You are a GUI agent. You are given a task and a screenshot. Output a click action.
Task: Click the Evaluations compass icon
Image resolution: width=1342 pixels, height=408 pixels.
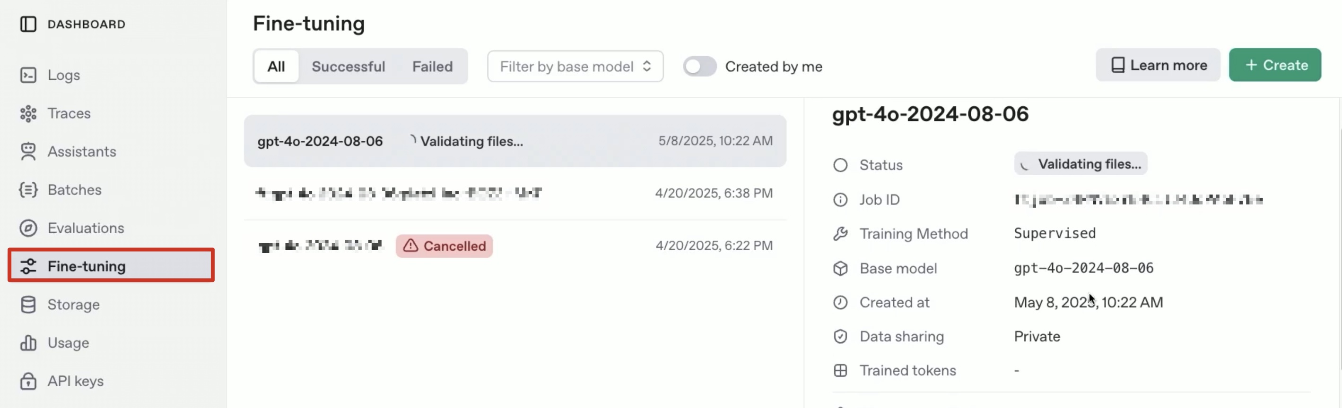(28, 228)
